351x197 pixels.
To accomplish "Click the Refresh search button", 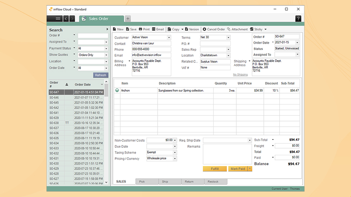I will coord(101,75).
